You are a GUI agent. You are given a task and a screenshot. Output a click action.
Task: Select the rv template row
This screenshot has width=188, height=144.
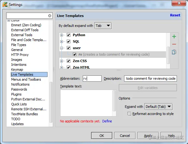click(x=113, y=54)
